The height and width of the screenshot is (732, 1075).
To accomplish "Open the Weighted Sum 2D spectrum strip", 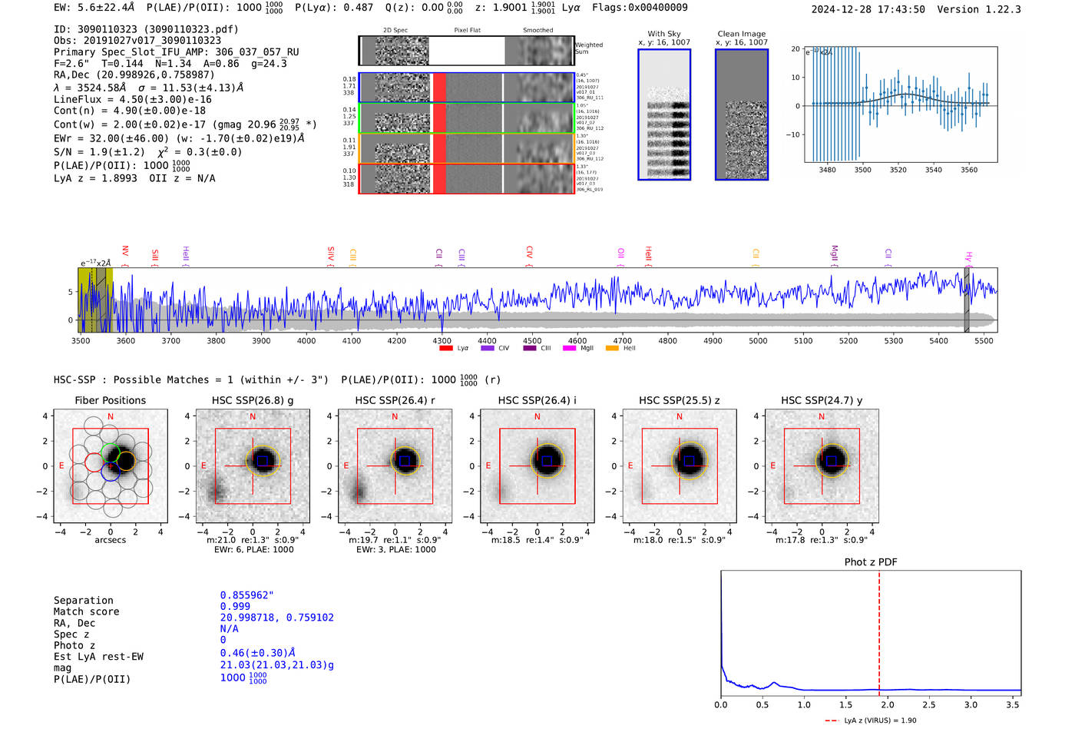I will 466,51.
